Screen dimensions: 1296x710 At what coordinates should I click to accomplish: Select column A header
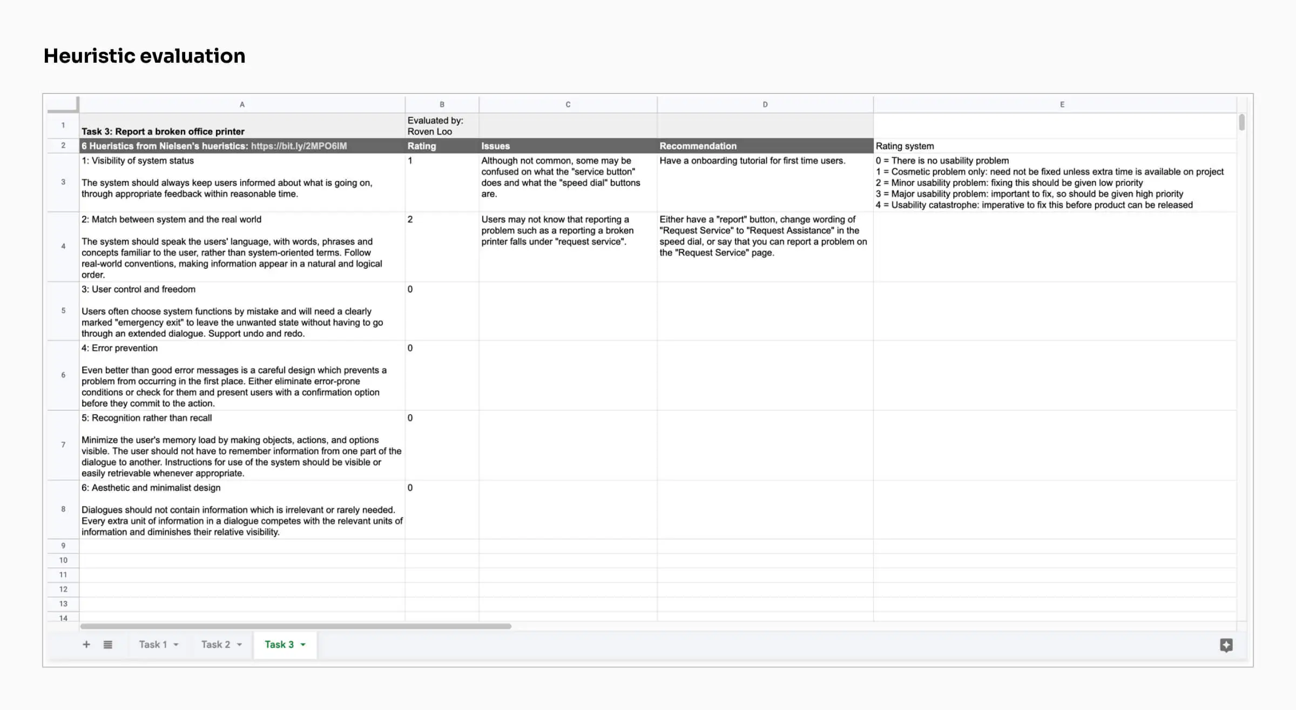click(x=242, y=104)
